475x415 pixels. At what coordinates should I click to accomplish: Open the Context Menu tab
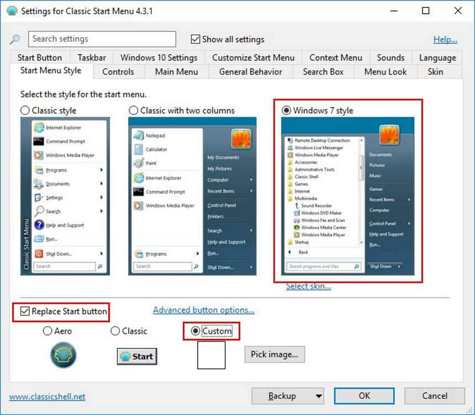point(336,57)
